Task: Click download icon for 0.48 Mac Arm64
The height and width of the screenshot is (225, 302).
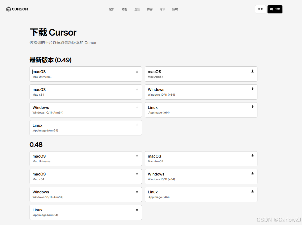Action: 252,156
